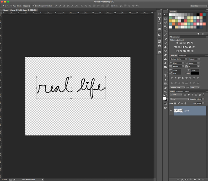
Task: Open the Century Gothic font family dropdown
Action: (x=178, y=59)
